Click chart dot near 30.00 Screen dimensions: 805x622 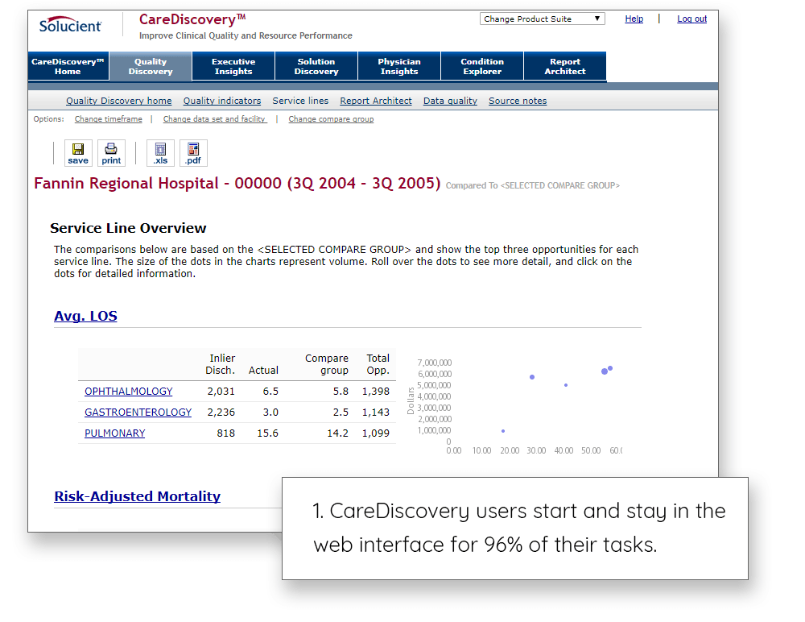(532, 377)
